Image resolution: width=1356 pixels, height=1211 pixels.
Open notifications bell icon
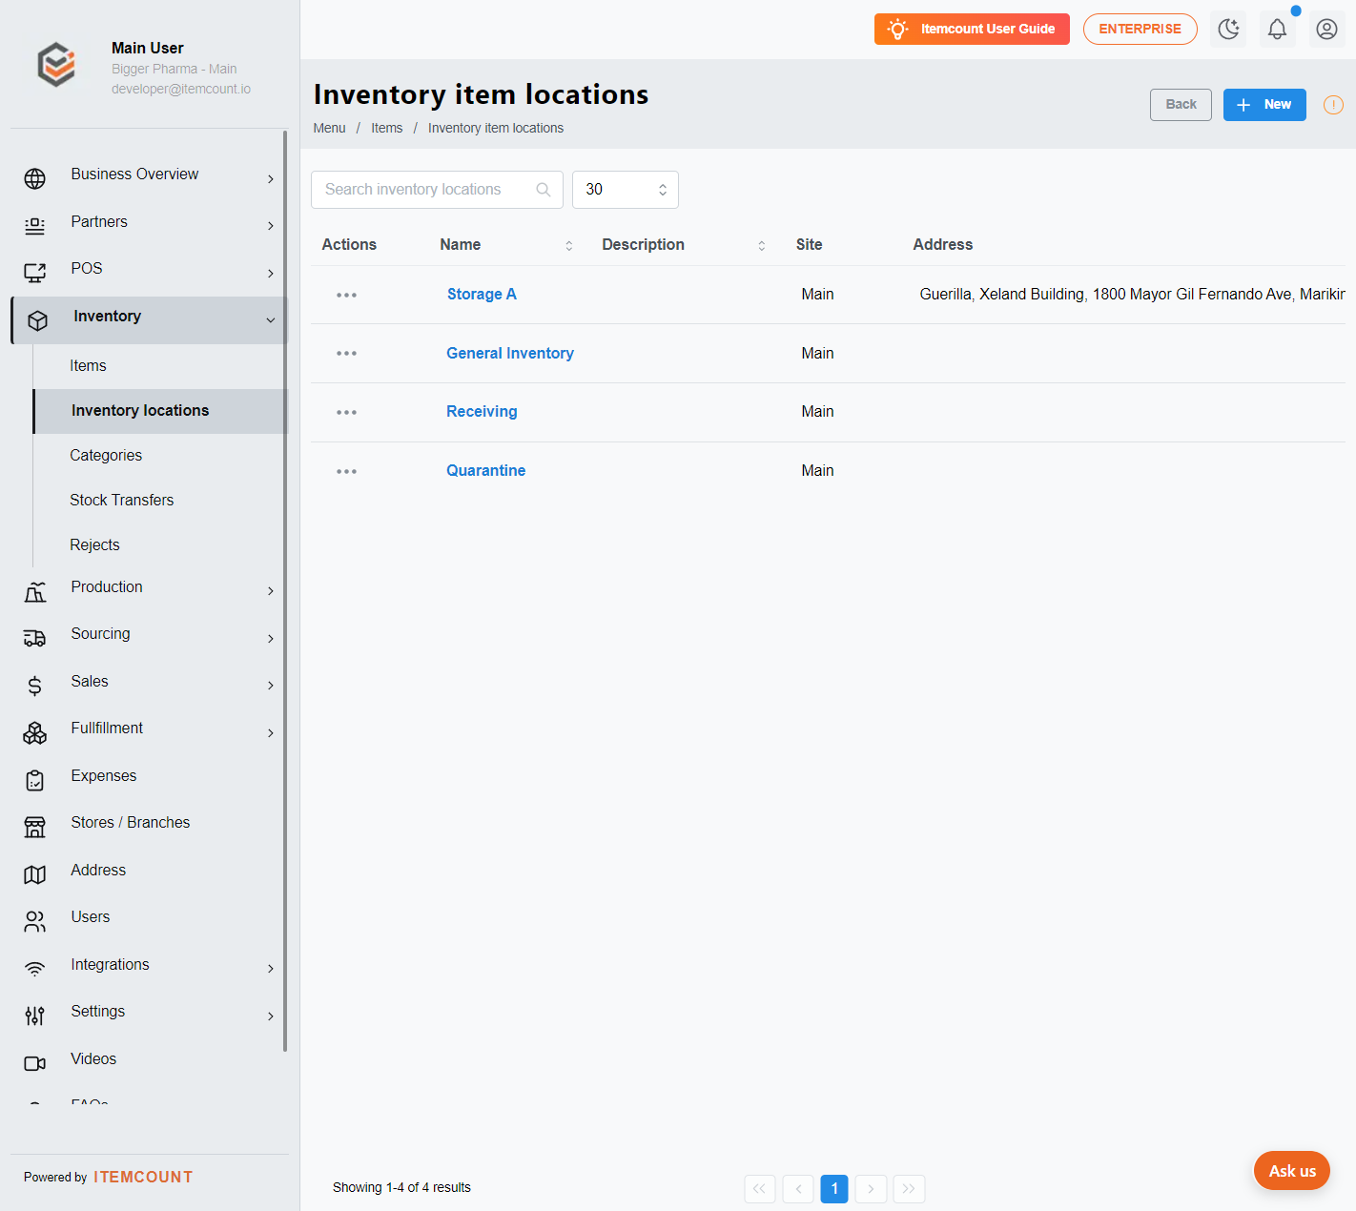tap(1277, 29)
